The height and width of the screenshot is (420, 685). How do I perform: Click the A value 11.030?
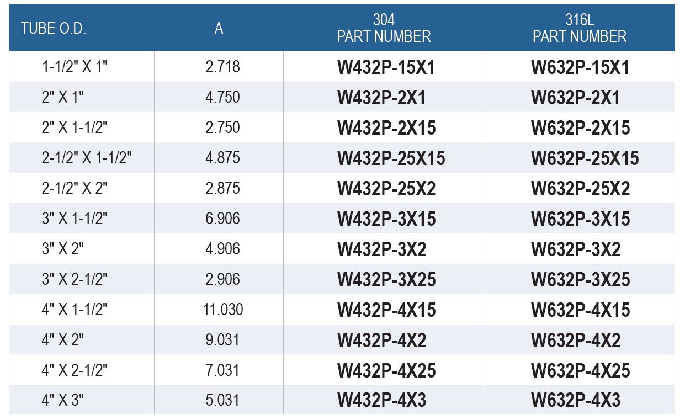223,310
